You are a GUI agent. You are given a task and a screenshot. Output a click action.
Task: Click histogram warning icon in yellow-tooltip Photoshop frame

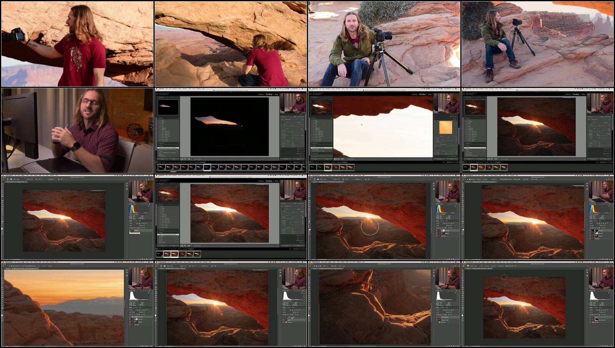pyautogui.click(x=148, y=206)
